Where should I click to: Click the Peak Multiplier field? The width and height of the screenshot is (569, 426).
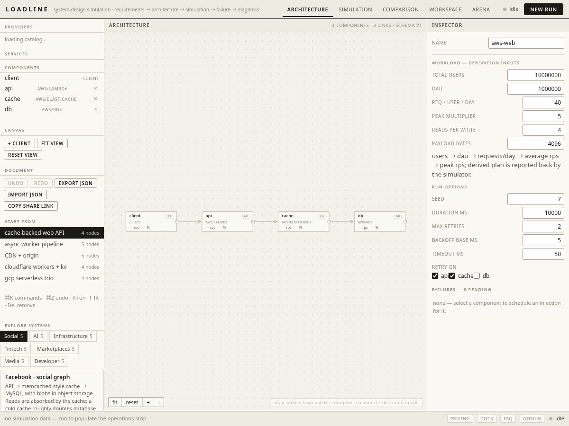tap(543, 116)
